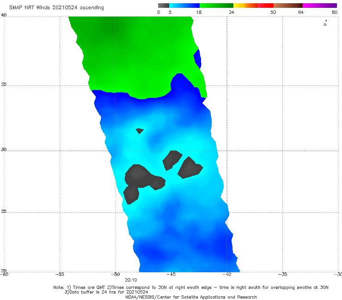This screenshot has width=342, height=300.
Task: Click the longitude label '-35' on bottom axis
Action: pyautogui.click(x=282, y=274)
